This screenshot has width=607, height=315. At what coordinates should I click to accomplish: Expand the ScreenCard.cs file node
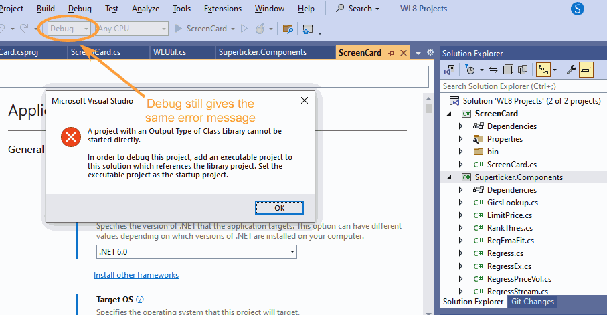[x=460, y=165]
